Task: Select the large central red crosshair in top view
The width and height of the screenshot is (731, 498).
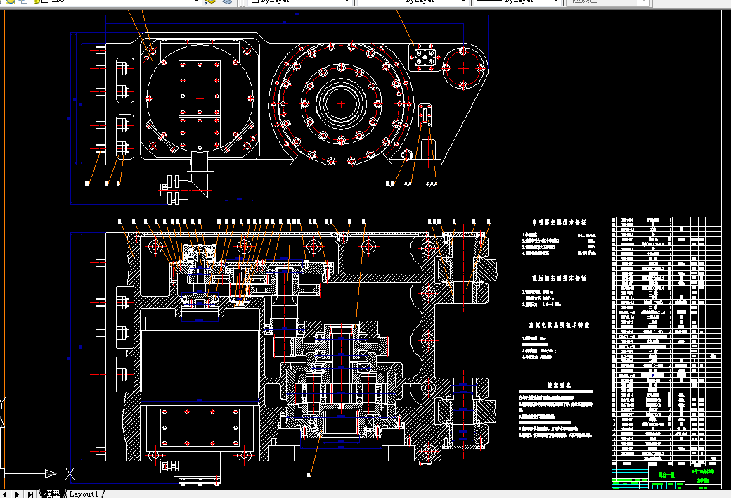Action: (342, 103)
